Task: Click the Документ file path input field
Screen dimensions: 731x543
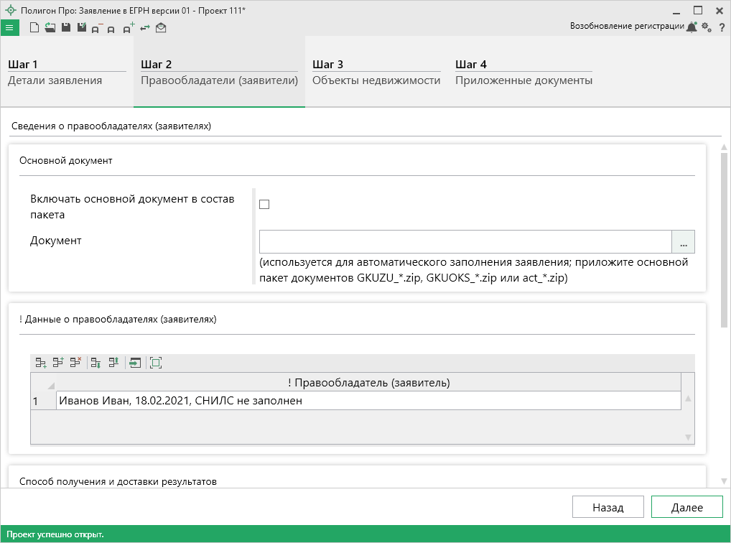Action: pos(465,242)
